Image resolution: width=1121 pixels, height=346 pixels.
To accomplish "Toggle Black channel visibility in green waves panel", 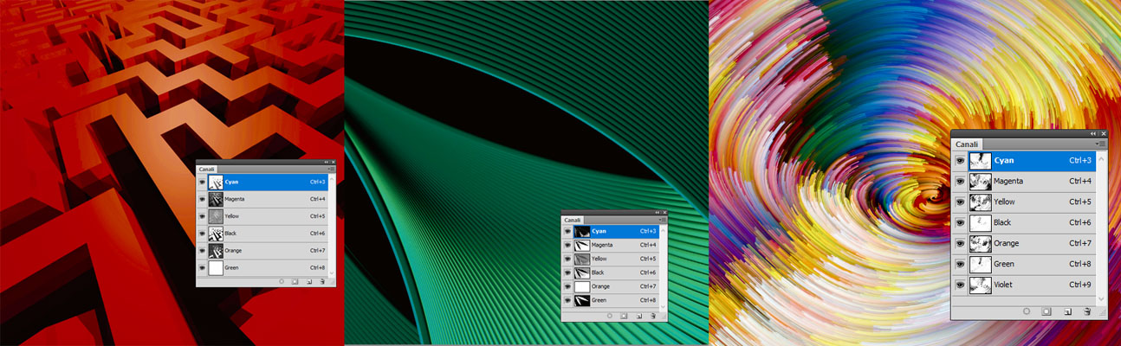I will tap(568, 272).
